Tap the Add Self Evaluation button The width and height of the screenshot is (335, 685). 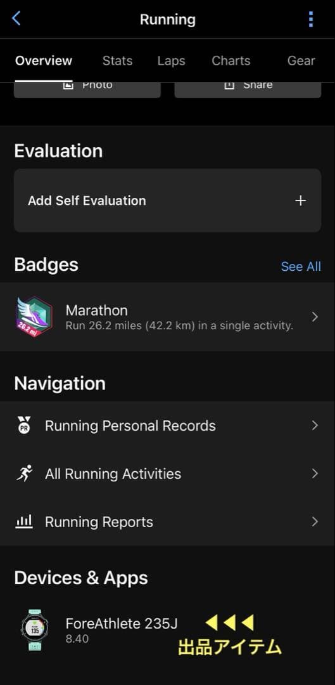point(167,200)
